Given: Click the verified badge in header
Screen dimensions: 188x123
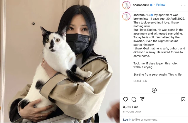Looking at the screenshot, I should coord(151,5).
